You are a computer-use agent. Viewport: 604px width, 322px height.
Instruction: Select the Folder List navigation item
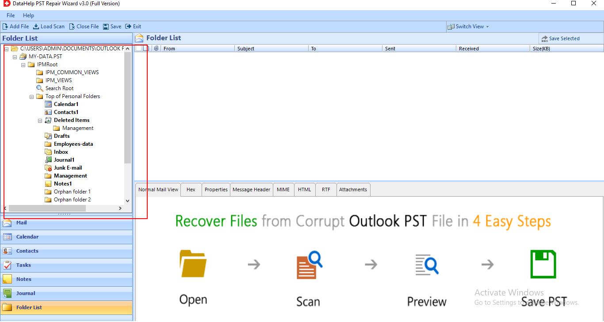pos(66,307)
